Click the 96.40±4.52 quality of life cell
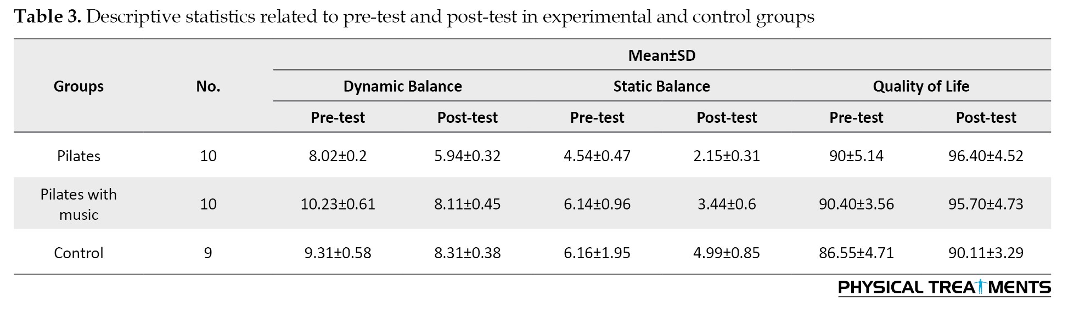 986,156
